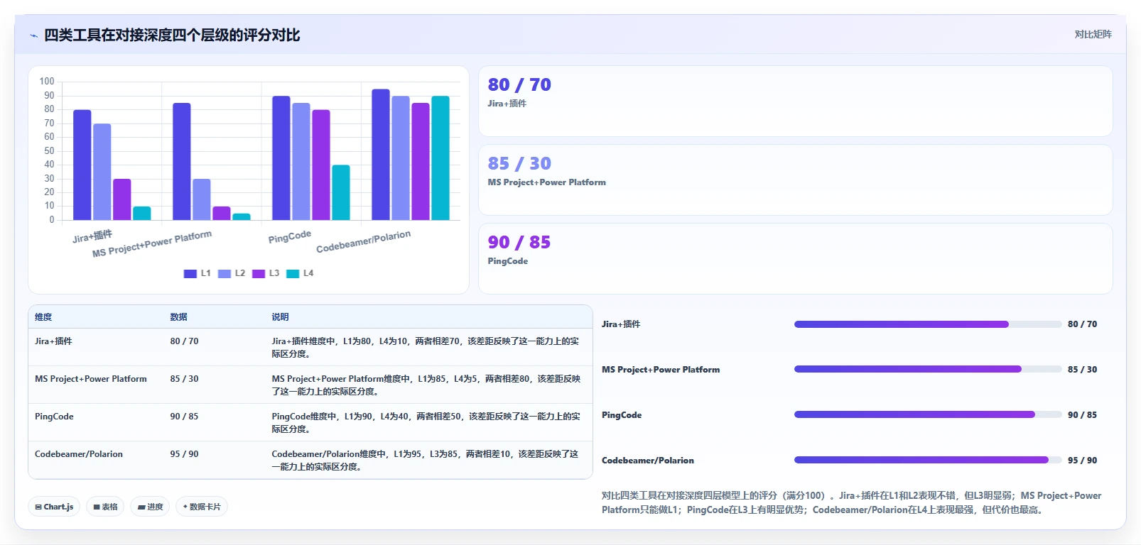
Task: Toggle the L2 legend swatch
Action: 225,273
